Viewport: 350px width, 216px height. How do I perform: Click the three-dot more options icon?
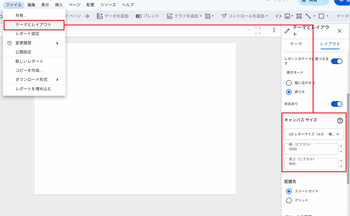pyautogui.click(x=274, y=30)
